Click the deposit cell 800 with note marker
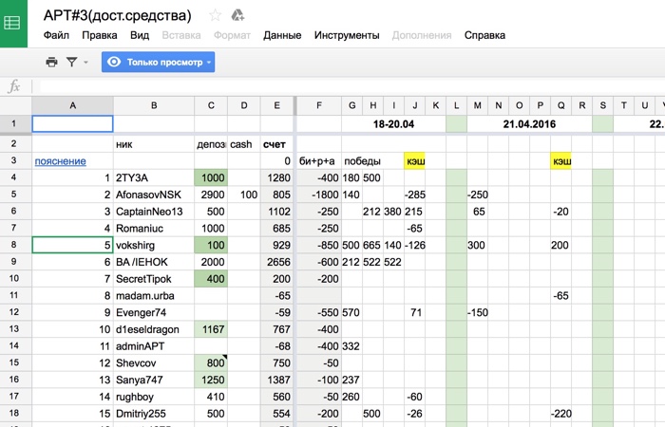 tap(211, 363)
